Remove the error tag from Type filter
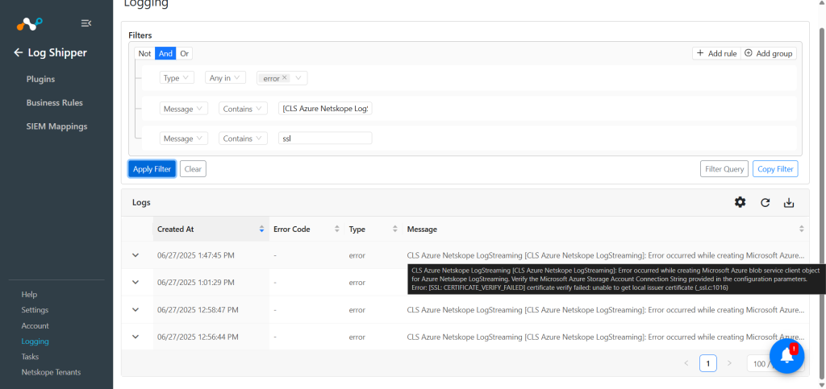 pyautogui.click(x=285, y=77)
